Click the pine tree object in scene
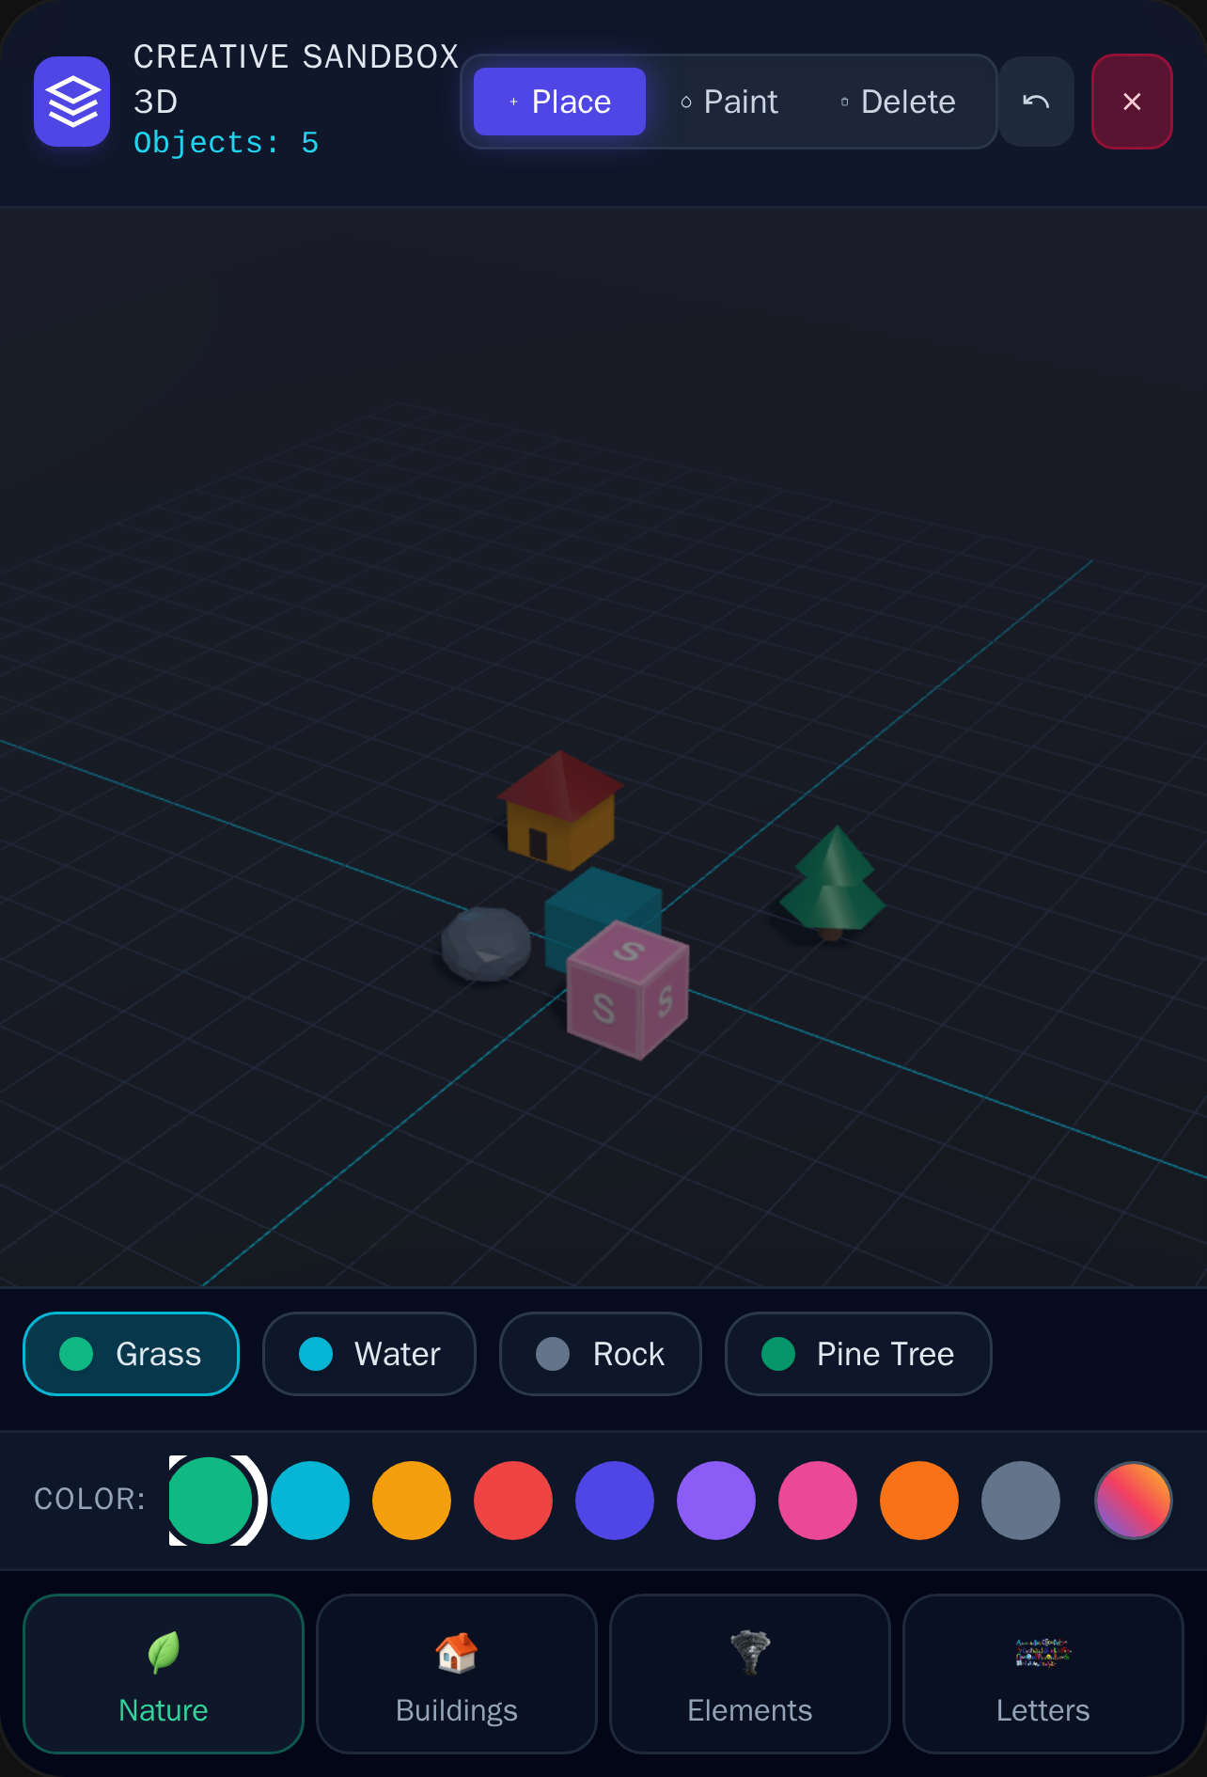Screen dimensions: 1207x1777 point(833,884)
